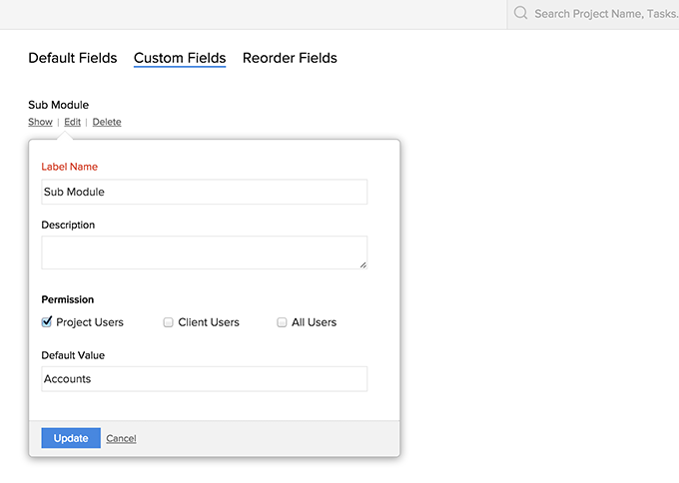Click the Show link under Sub Module
679x483 pixels.
40,122
